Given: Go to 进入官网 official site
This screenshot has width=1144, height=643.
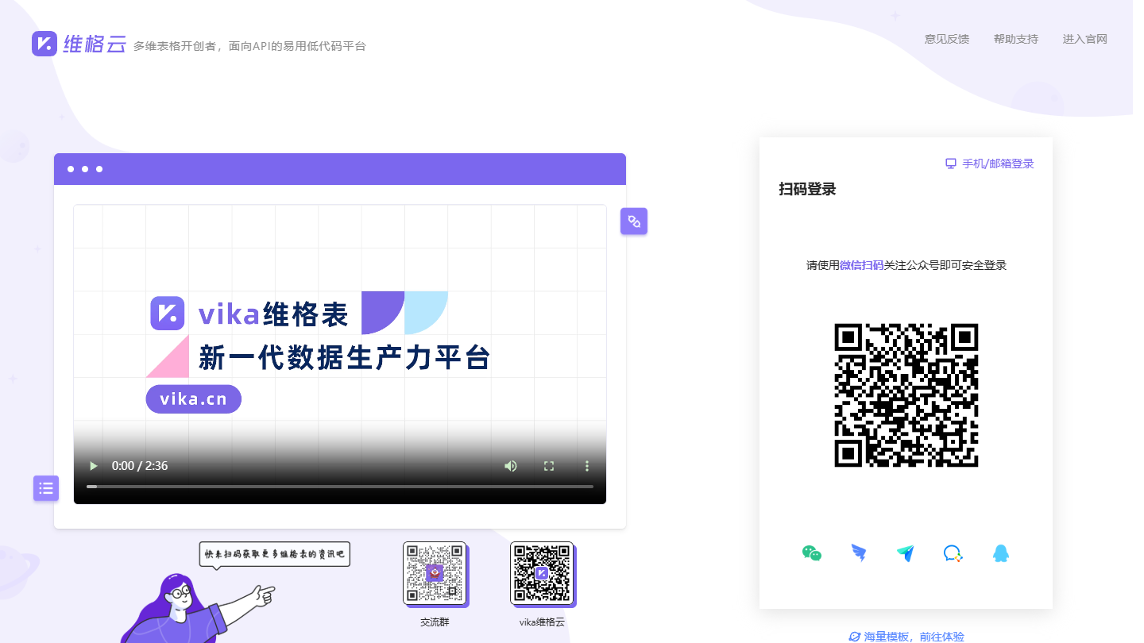Looking at the screenshot, I should pos(1085,39).
